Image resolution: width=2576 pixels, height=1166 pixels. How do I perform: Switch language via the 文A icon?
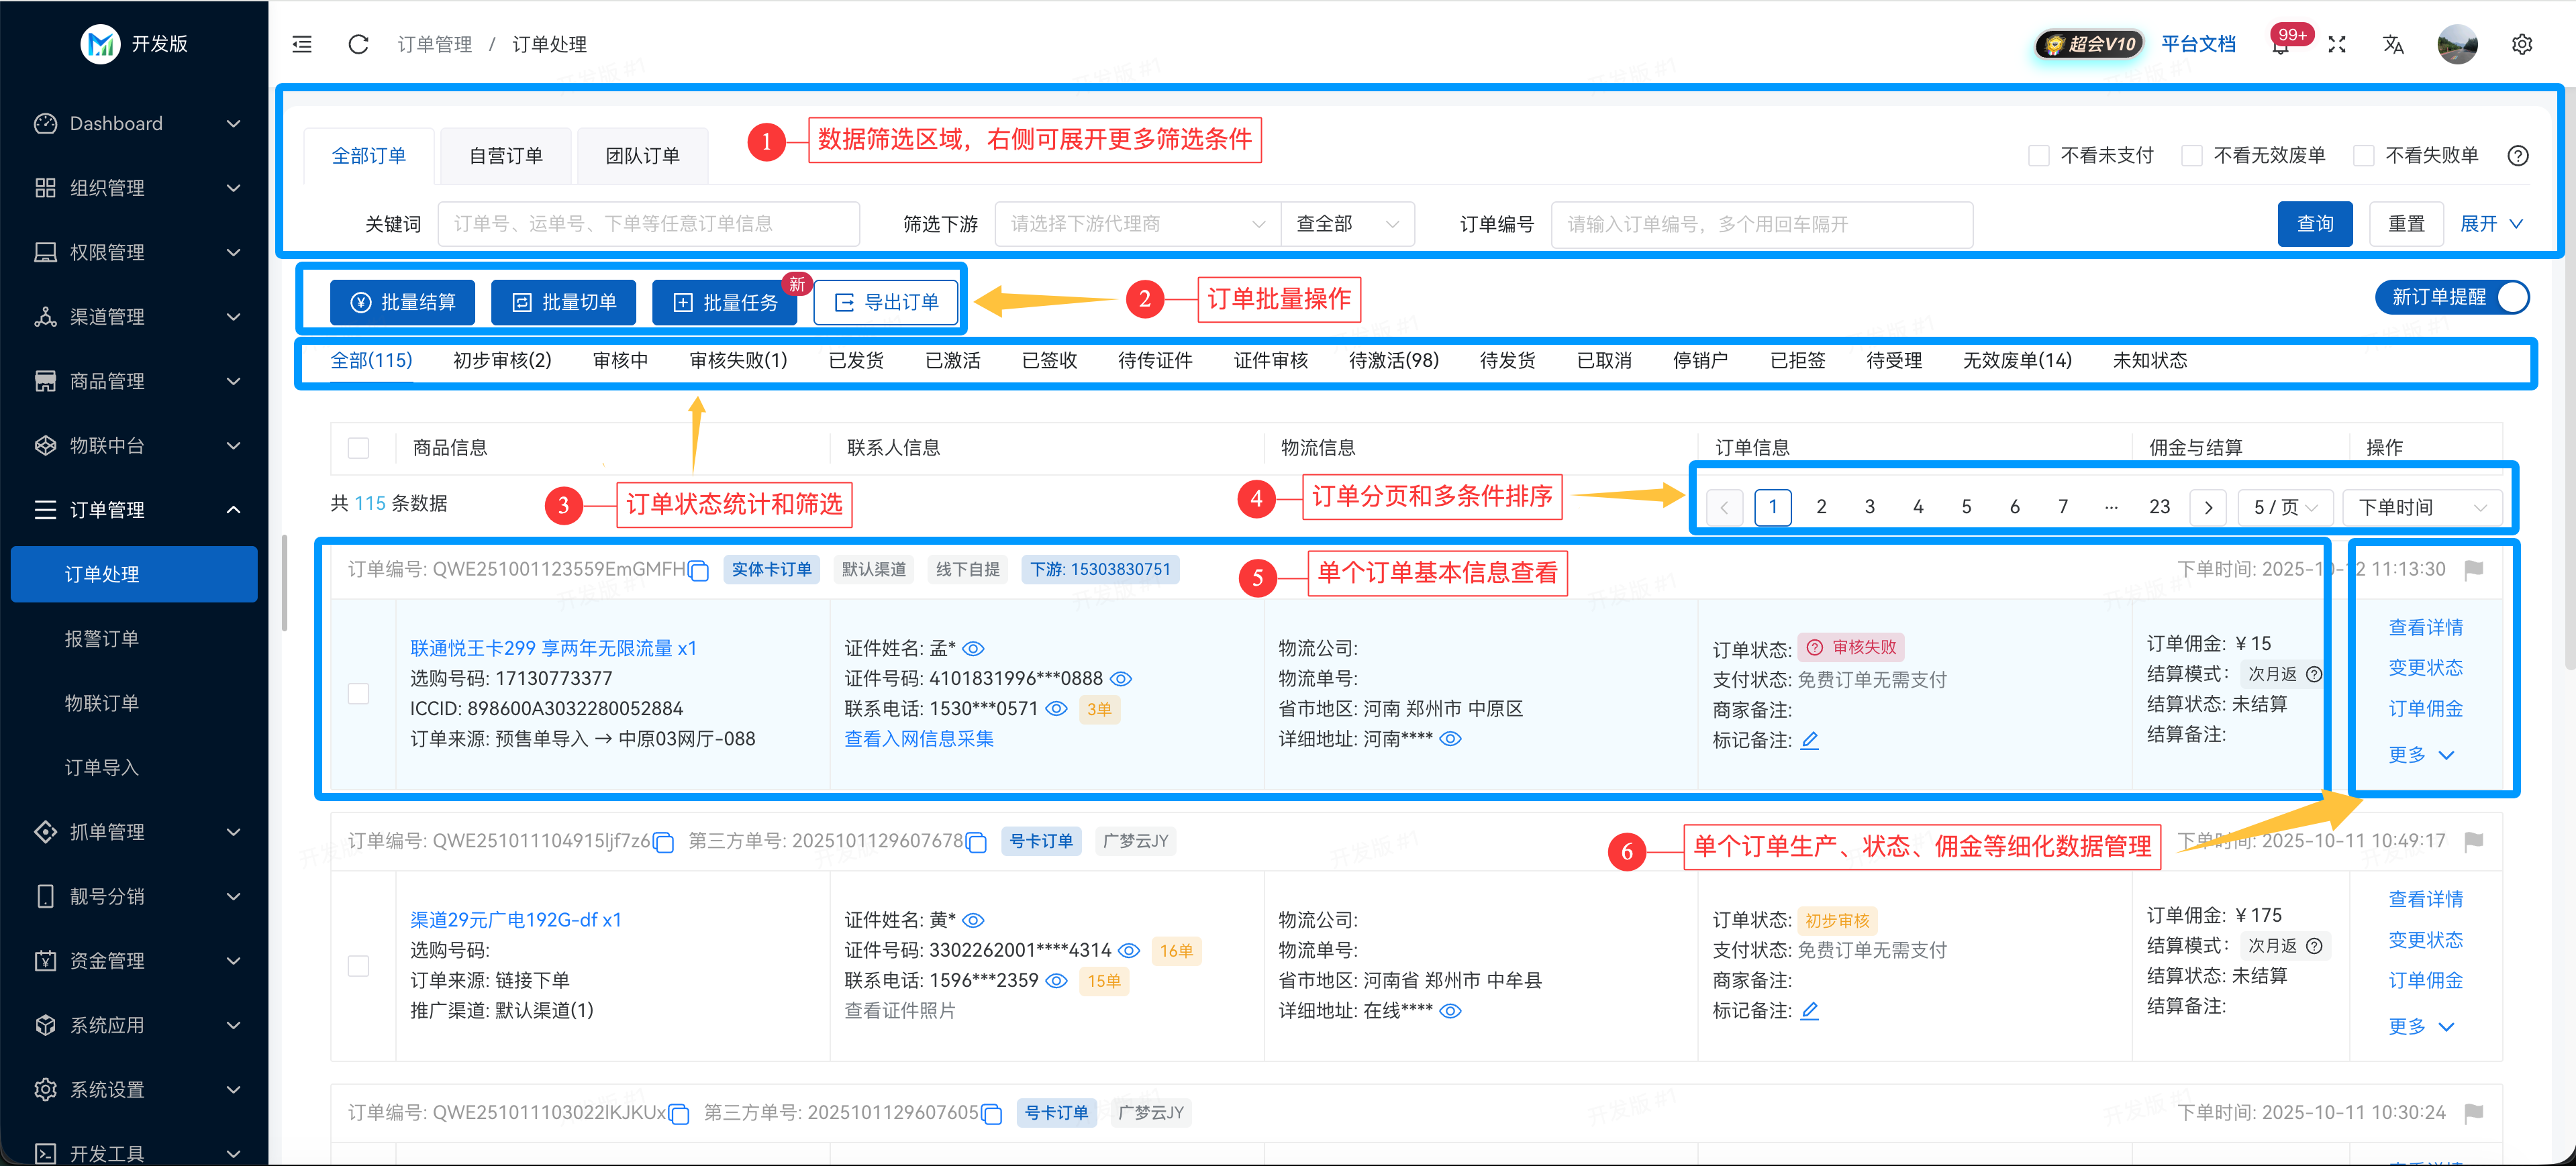pos(2393,44)
